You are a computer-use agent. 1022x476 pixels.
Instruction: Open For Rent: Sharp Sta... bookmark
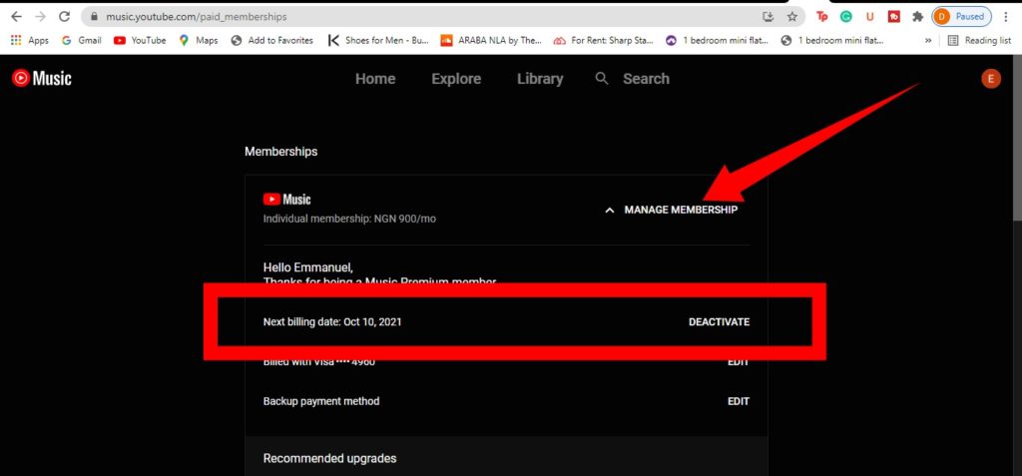604,41
